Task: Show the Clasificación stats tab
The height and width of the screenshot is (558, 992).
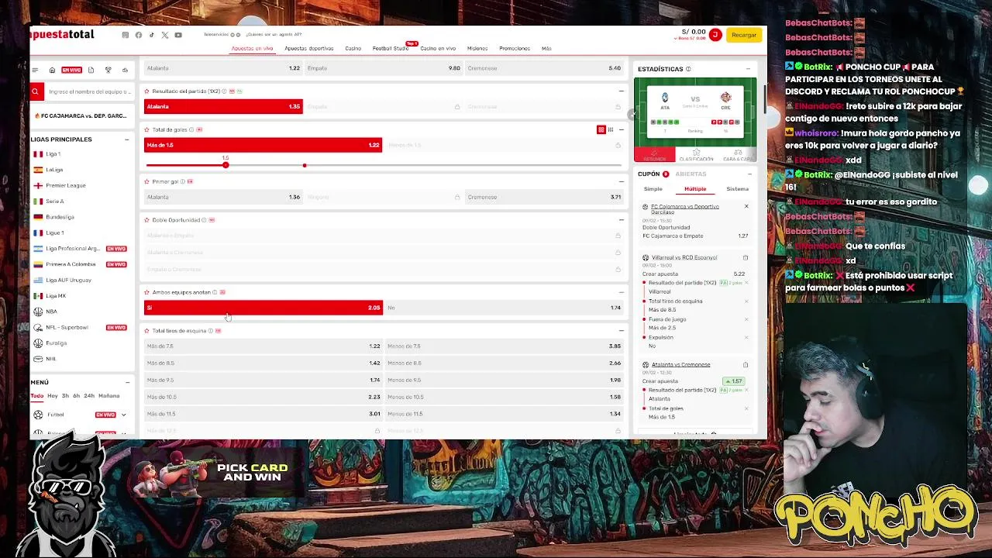Action: [696, 156]
